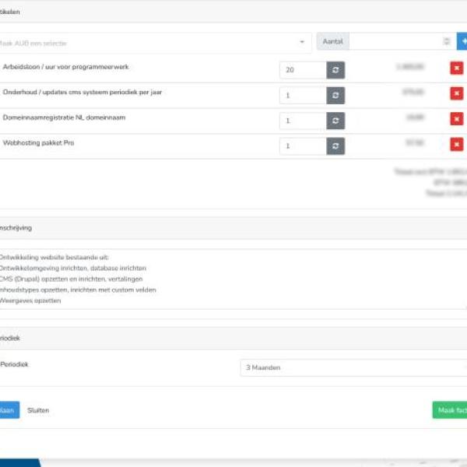This screenshot has height=467, width=467.
Task: Delete the Domeinnaamregistratie NL domeinnaam row
Action: [456, 119]
